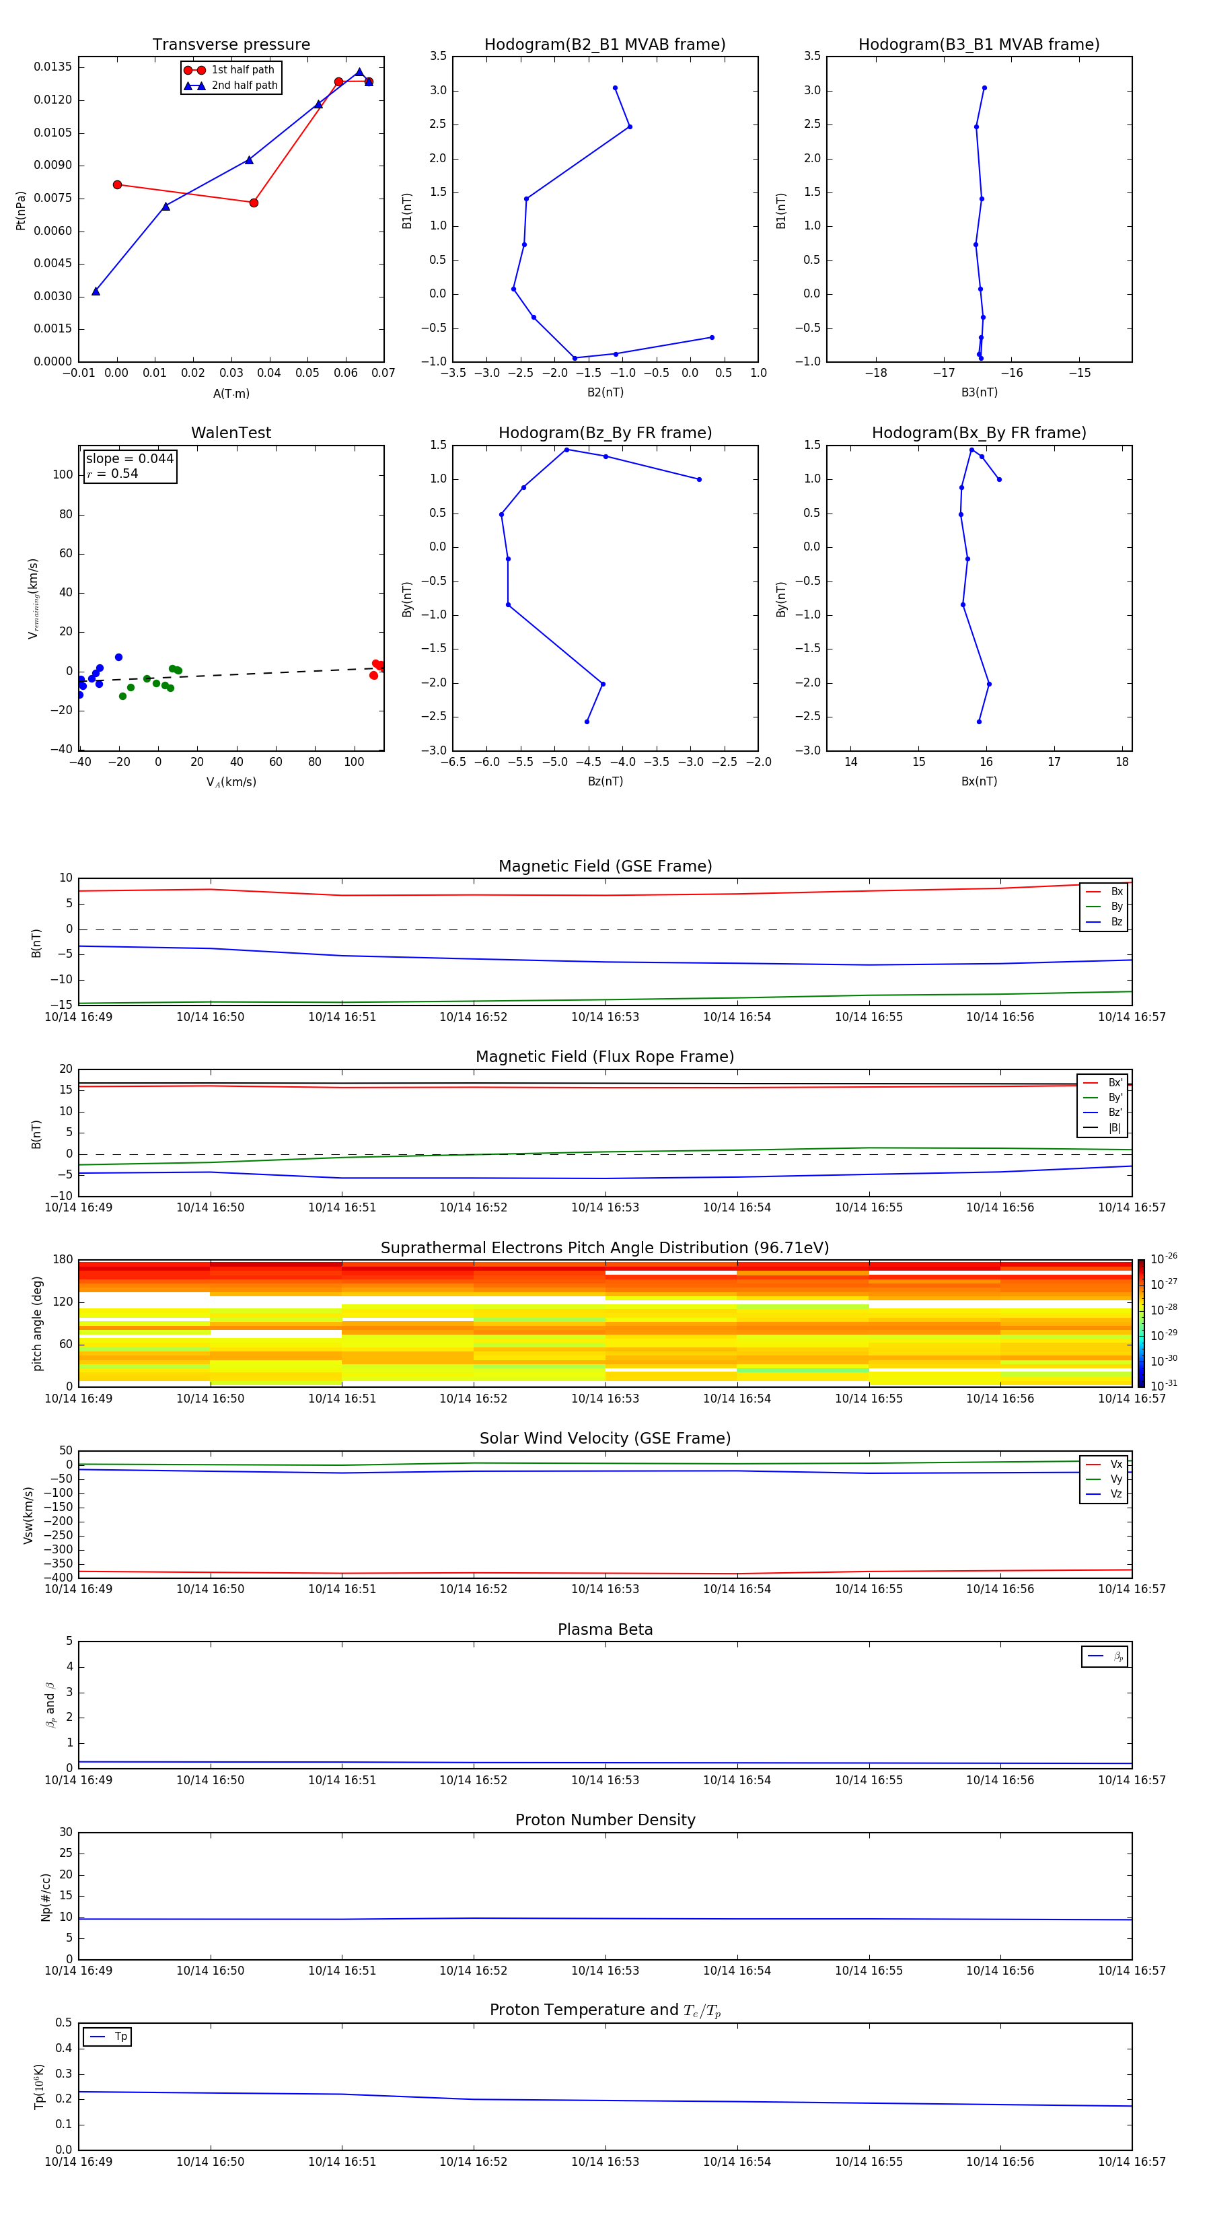
Task: Click the lowest blue triangle in Transverse pressure
Action: 96,291
